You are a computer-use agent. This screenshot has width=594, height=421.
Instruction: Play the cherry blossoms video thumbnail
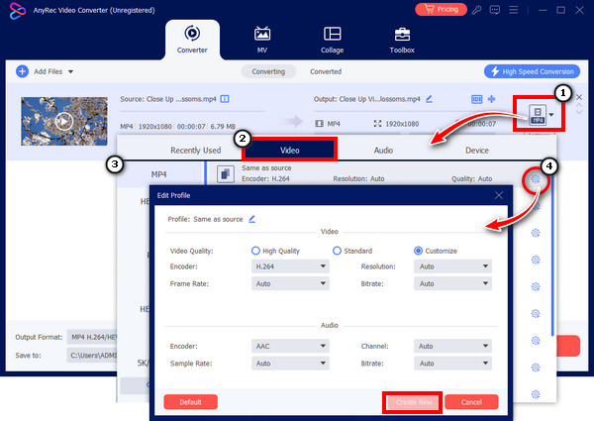tap(64, 121)
